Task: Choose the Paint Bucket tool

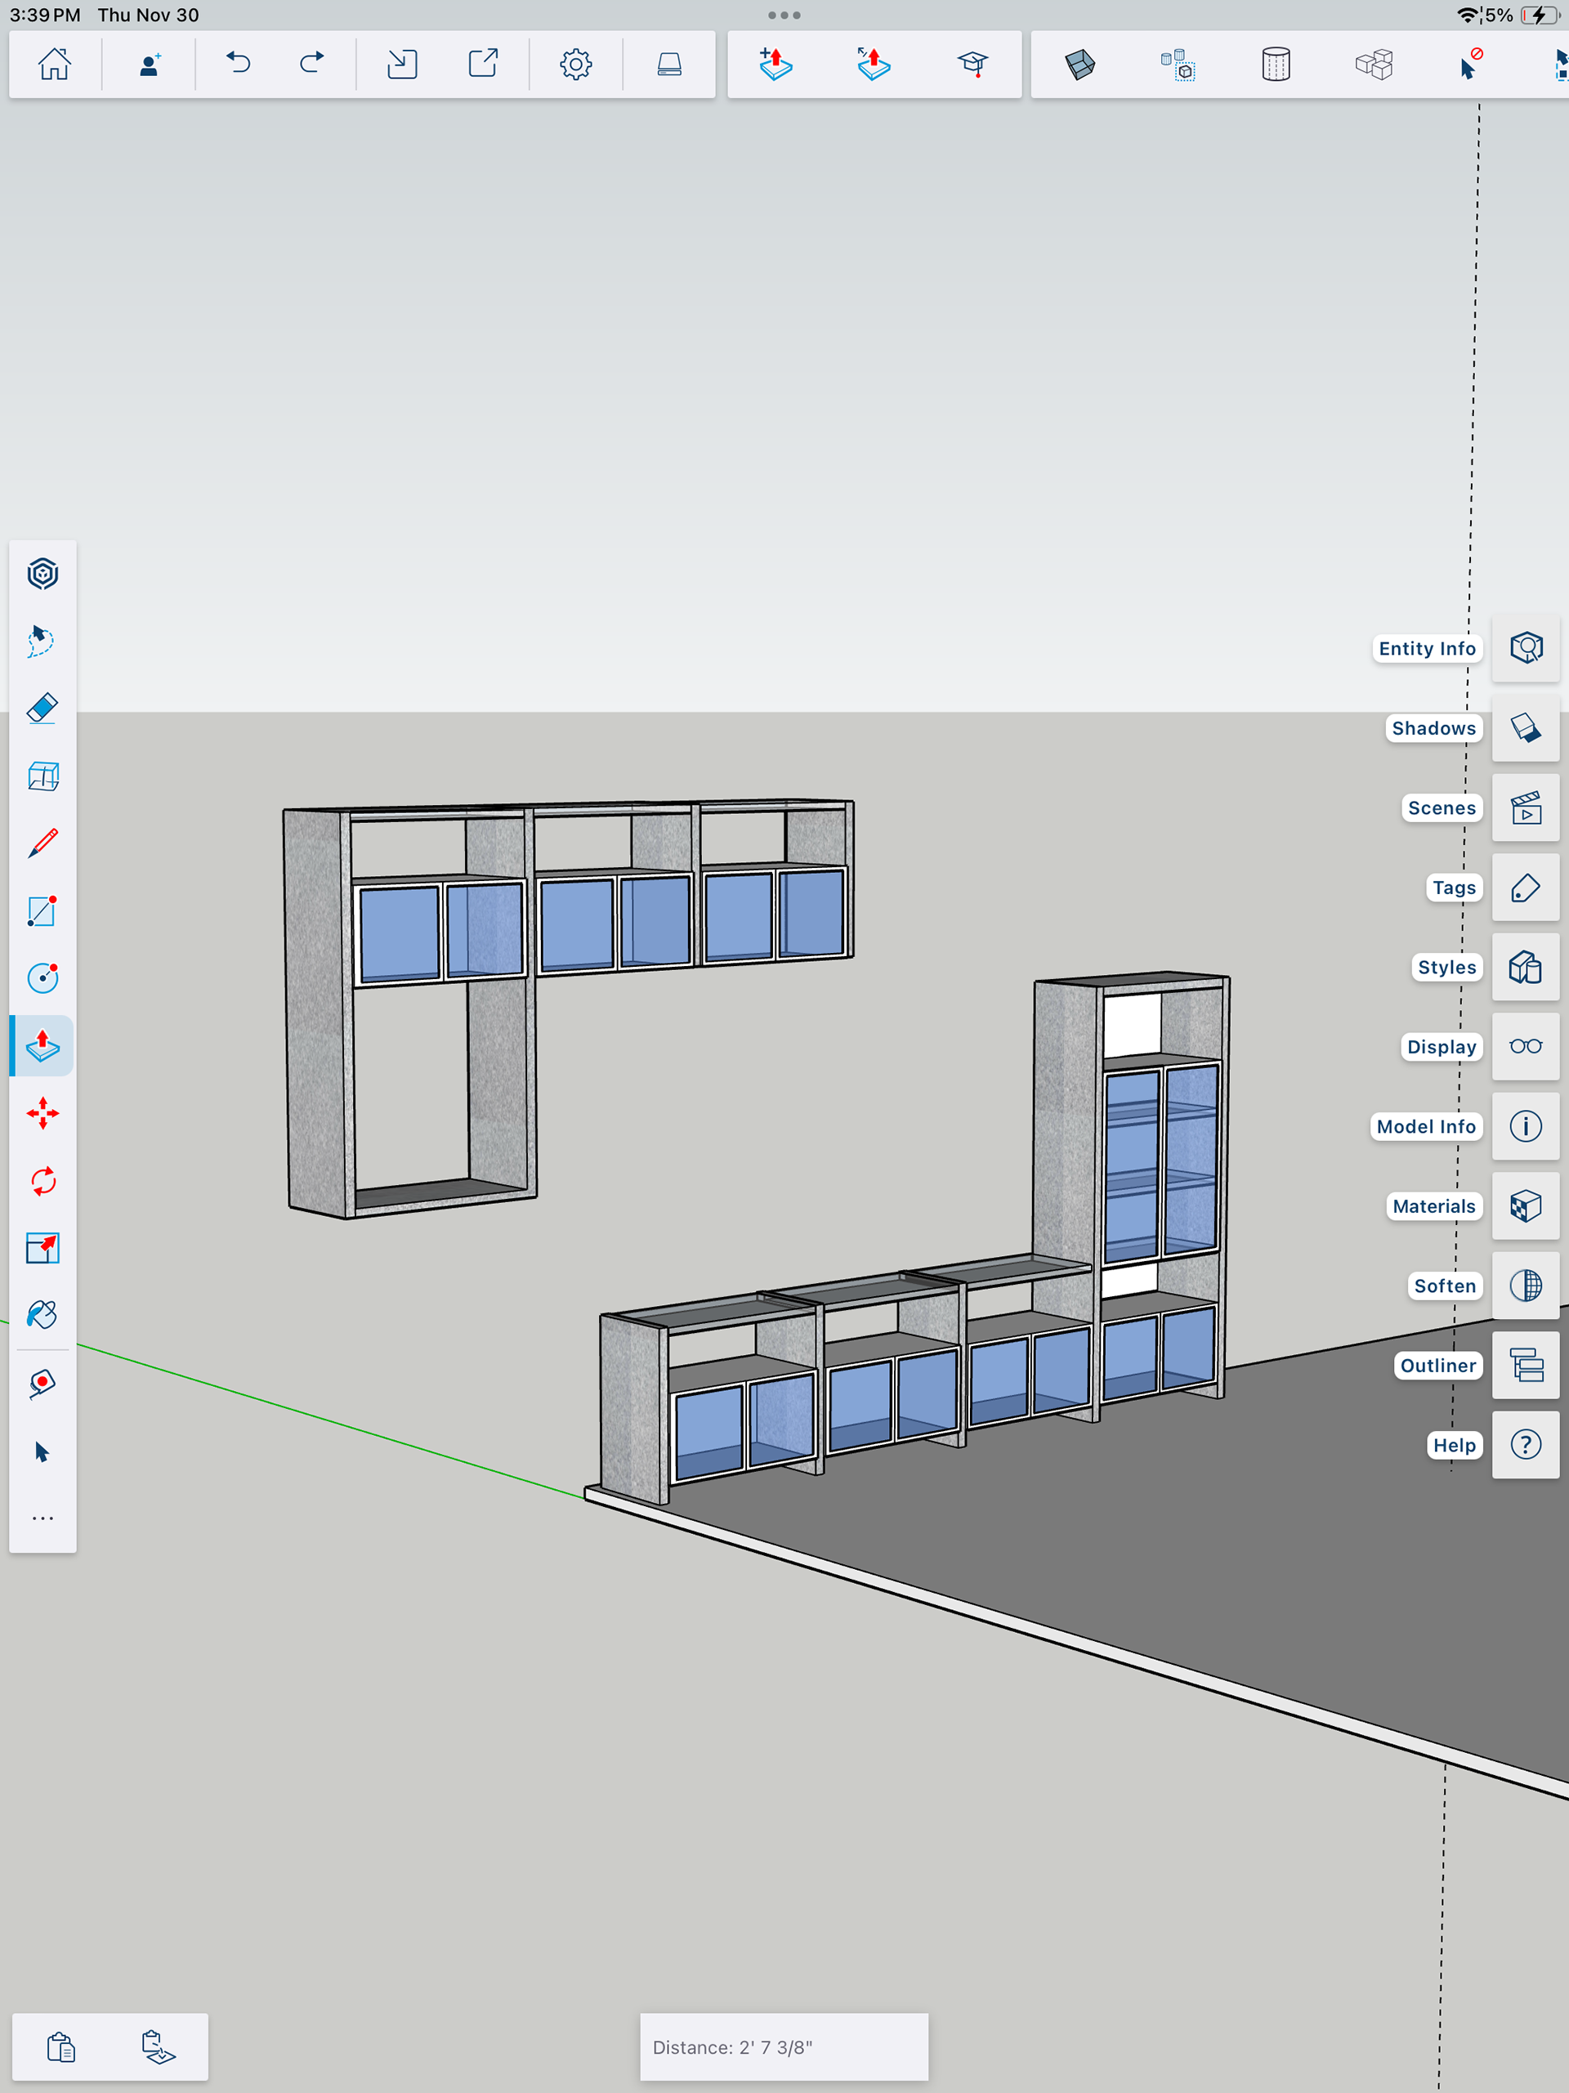Action: (x=42, y=1315)
